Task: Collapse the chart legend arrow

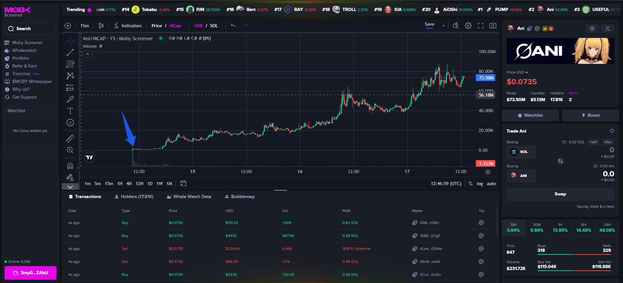Action: (x=87, y=54)
